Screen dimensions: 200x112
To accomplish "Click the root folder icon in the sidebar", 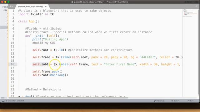I will point(6,10).
